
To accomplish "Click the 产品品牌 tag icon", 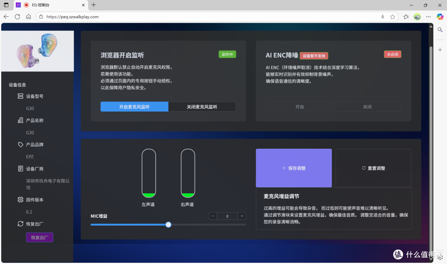I will click(x=20, y=145).
